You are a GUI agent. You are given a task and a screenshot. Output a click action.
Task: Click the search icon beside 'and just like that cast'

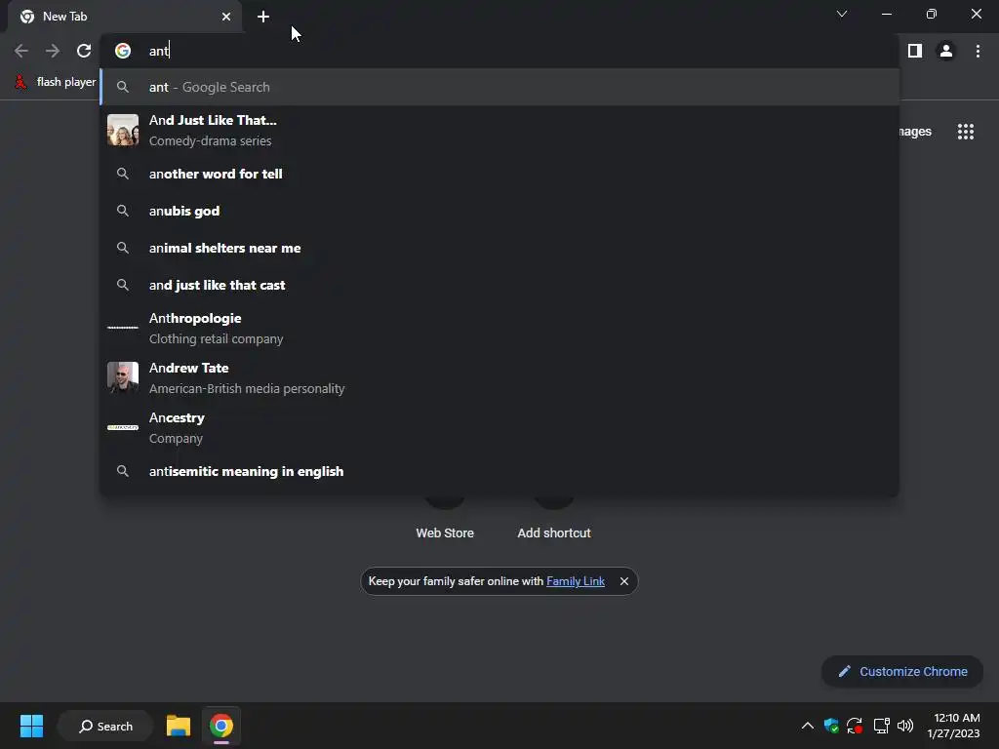[x=123, y=285]
